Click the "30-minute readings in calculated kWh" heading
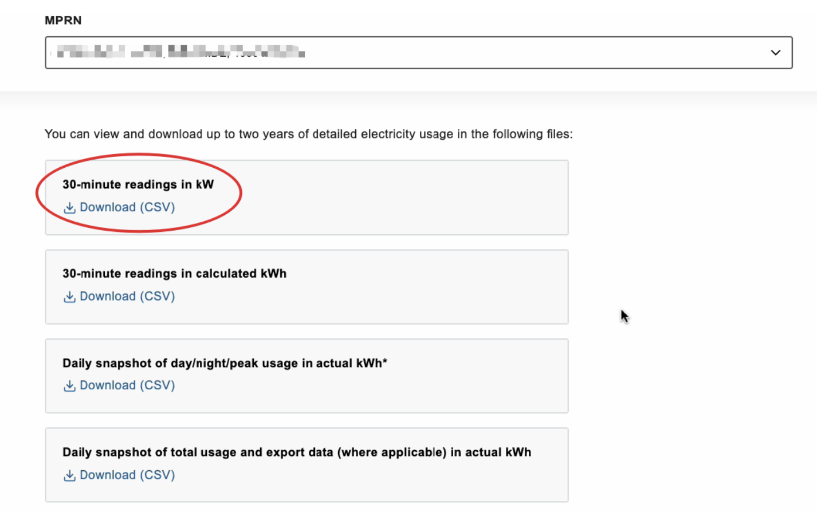 point(174,274)
